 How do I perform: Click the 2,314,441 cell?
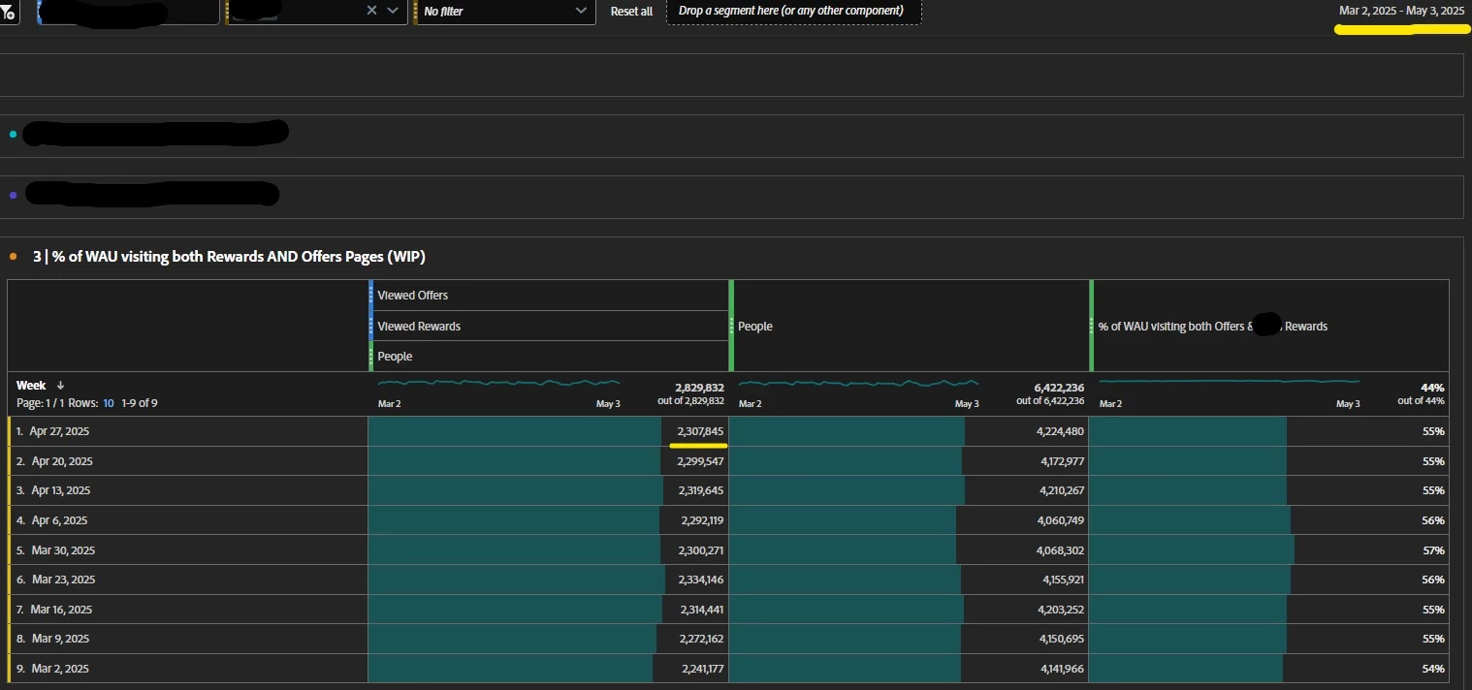548,610
